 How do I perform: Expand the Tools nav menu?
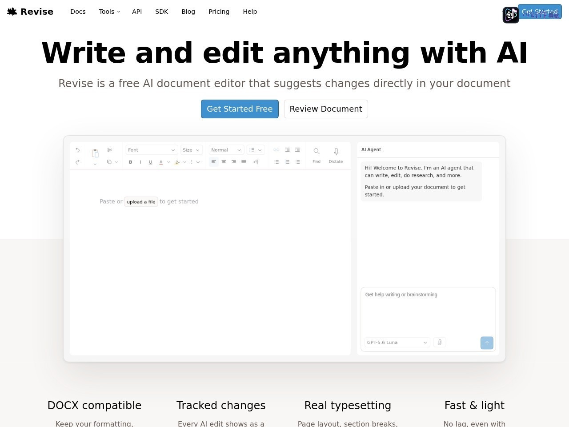[x=109, y=12]
